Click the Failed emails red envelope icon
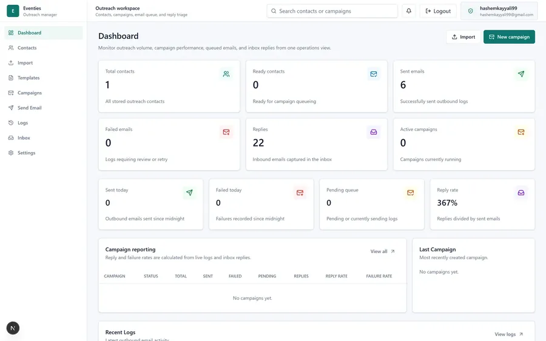Screen dimensions: 546x341 coord(226,132)
